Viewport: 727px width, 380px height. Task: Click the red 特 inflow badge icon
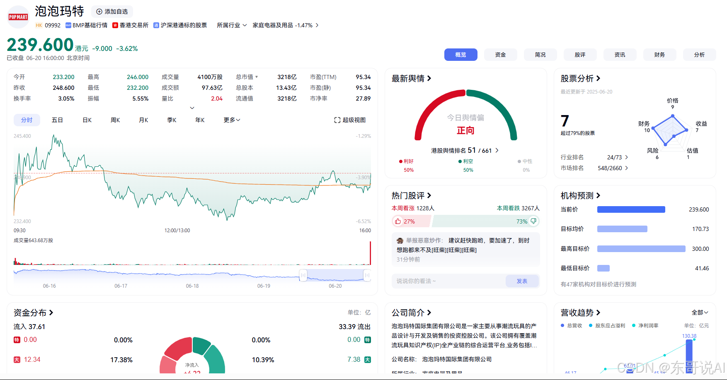(17, 340)
